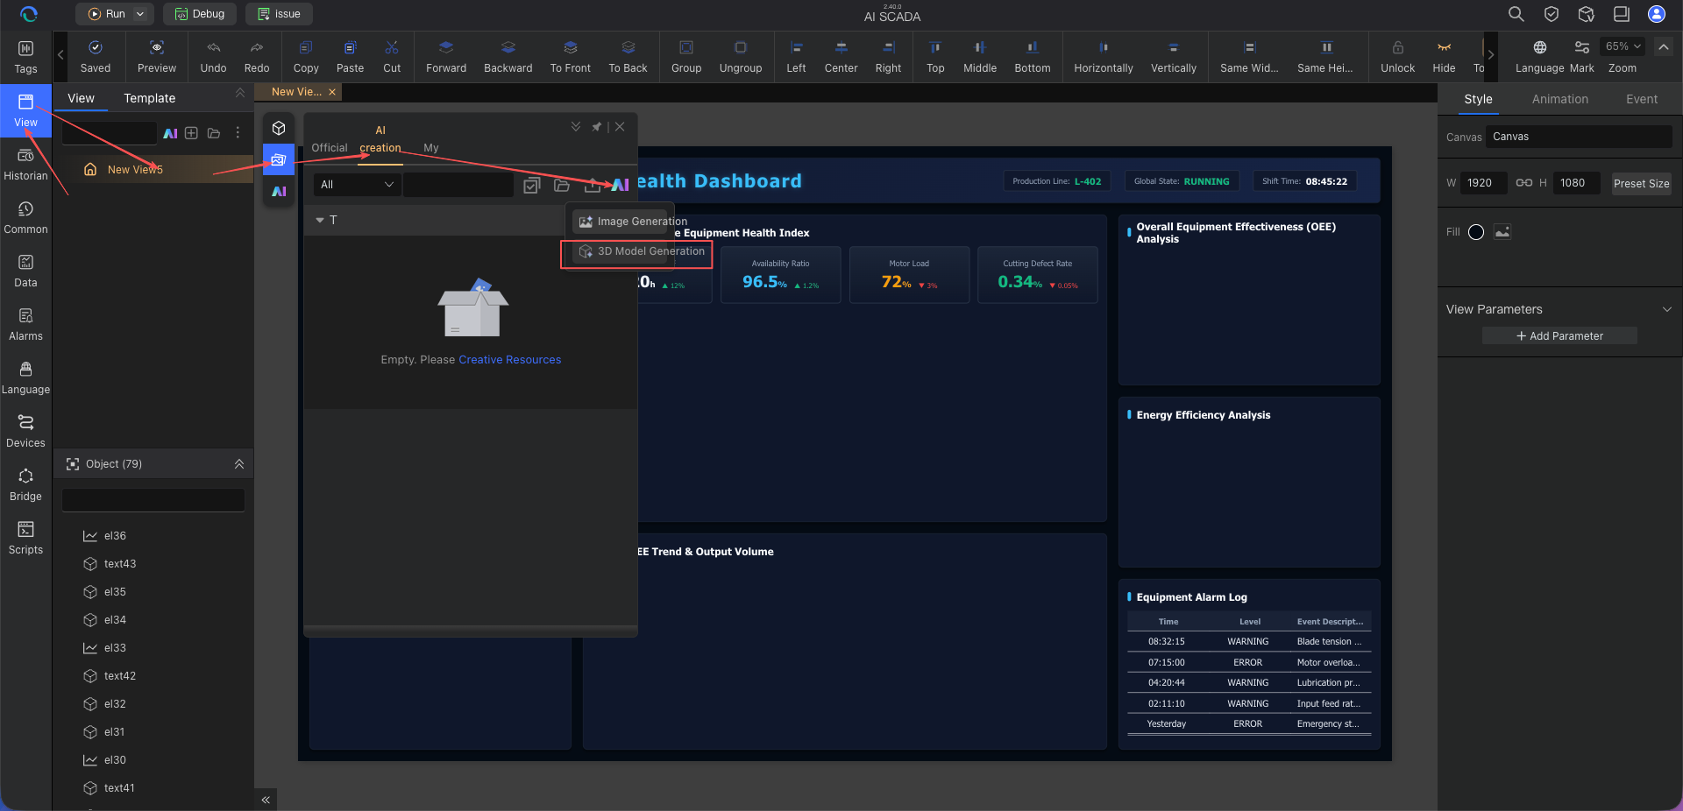The height and width of the screenshot is (811, 1683).
Task: Collapse the View/Template panel chevron
Action: [x=240, y=93]
